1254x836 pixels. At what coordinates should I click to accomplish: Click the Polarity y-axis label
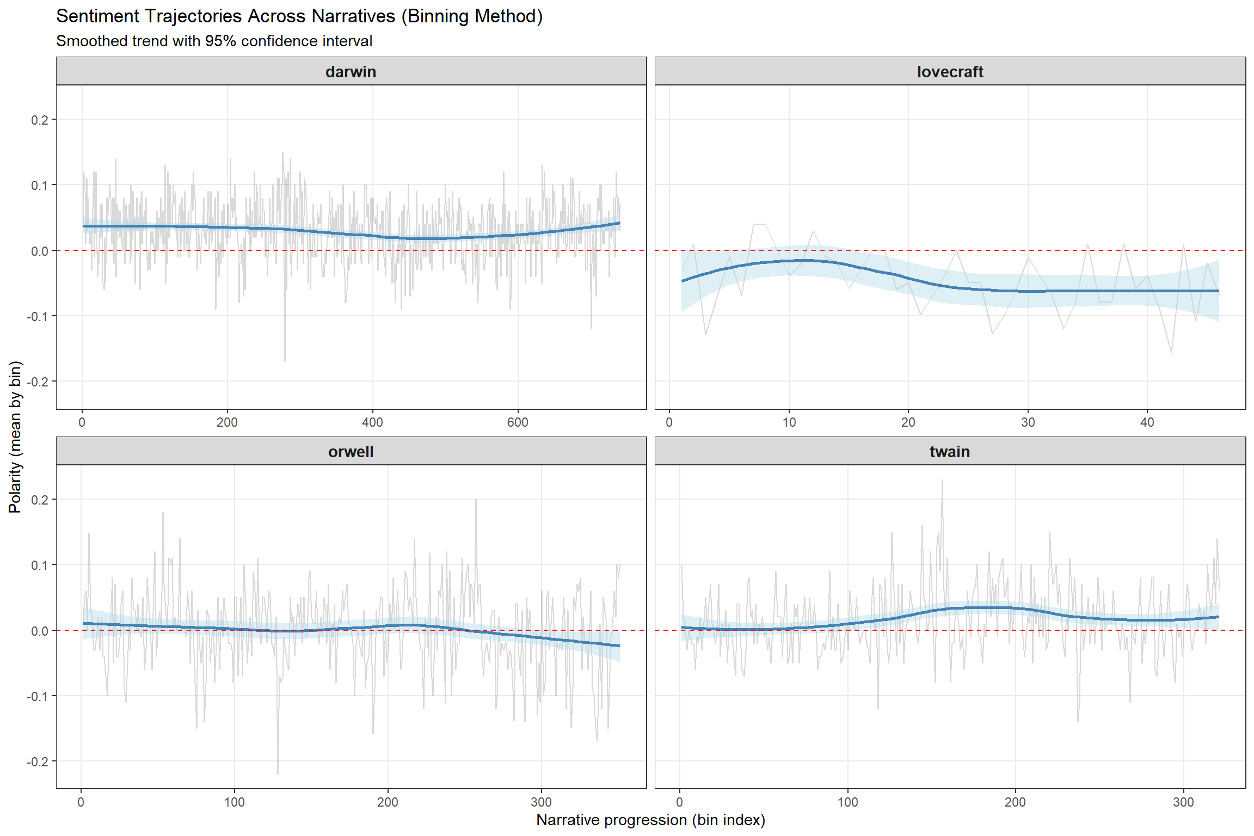click(x=15, y=437)
